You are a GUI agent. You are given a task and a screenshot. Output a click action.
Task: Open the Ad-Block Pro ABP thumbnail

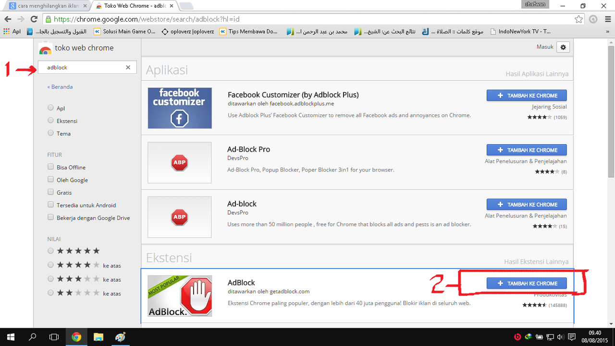pos(180,162)
